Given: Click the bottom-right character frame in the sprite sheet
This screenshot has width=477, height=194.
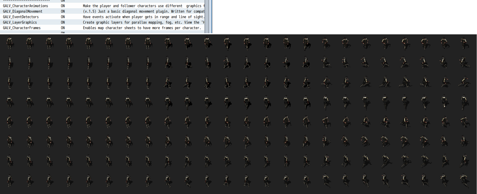Looking at the screenshot, I should (465, 180).
